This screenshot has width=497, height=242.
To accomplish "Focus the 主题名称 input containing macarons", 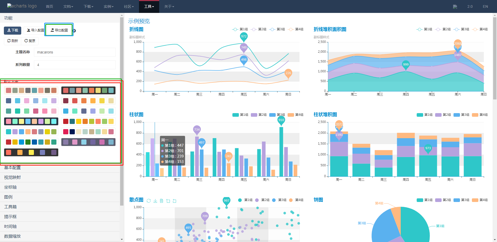I will tap(75, 52).
